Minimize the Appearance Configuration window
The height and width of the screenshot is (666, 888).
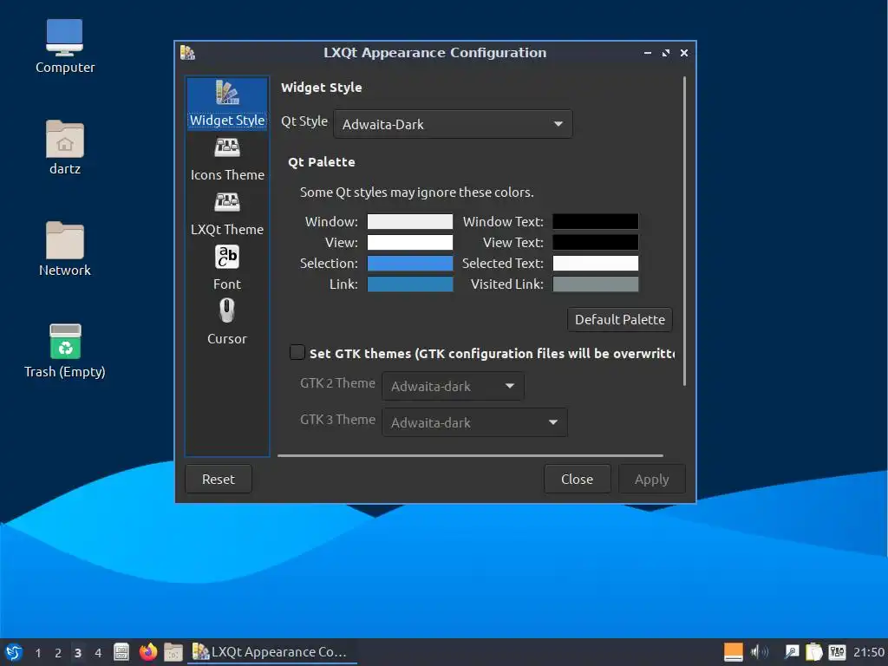(648, 53)
